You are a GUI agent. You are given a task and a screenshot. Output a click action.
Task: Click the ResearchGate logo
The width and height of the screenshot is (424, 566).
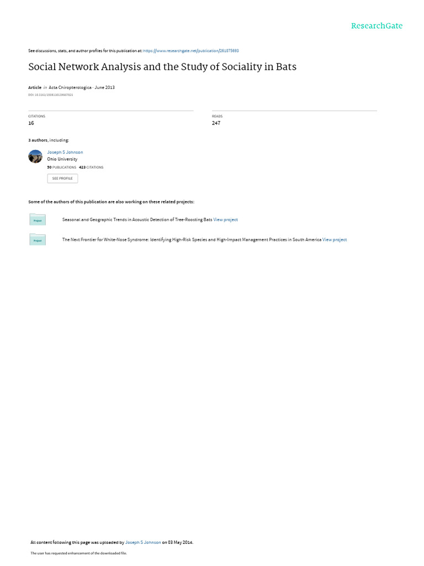377,26
